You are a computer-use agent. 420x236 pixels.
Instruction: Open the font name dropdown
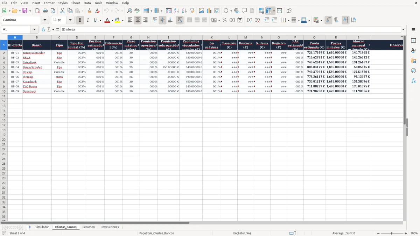click(x=45, y=20)
